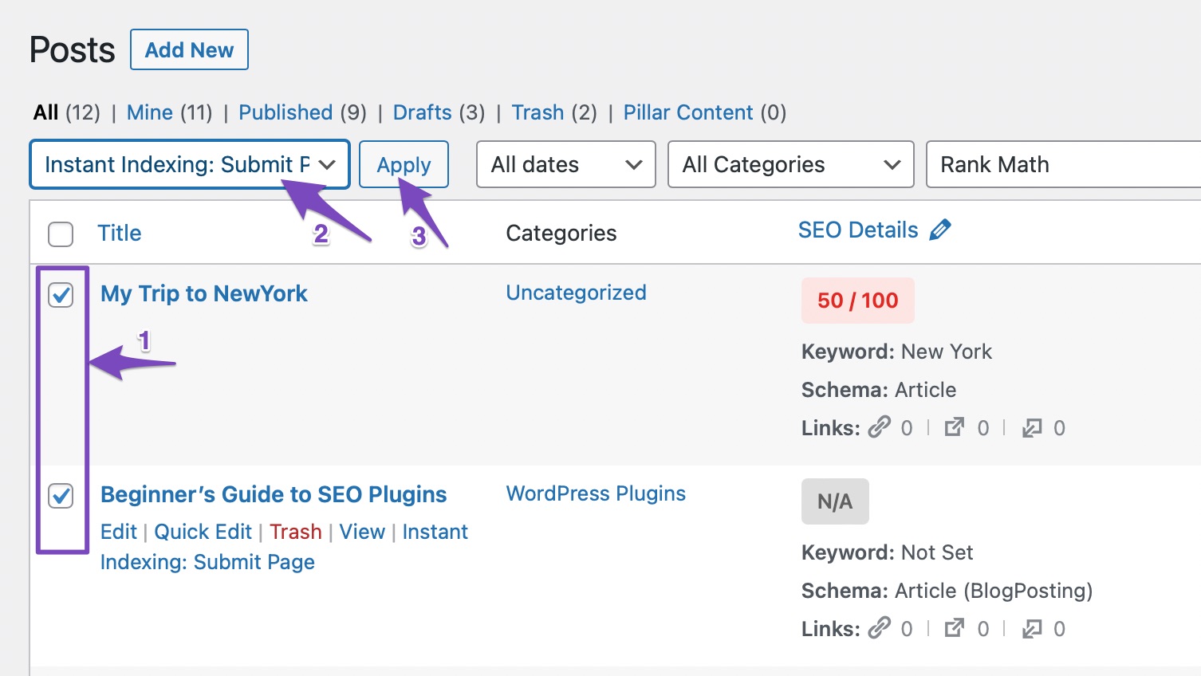This screenshot has width=1201, height=676.
Task: Check the select-all posts checkbox
Action: coord(60,234)
